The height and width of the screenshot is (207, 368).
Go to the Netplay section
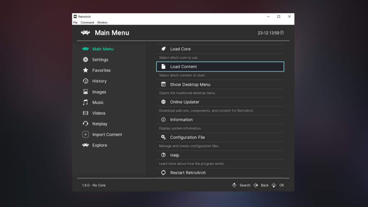100,124
